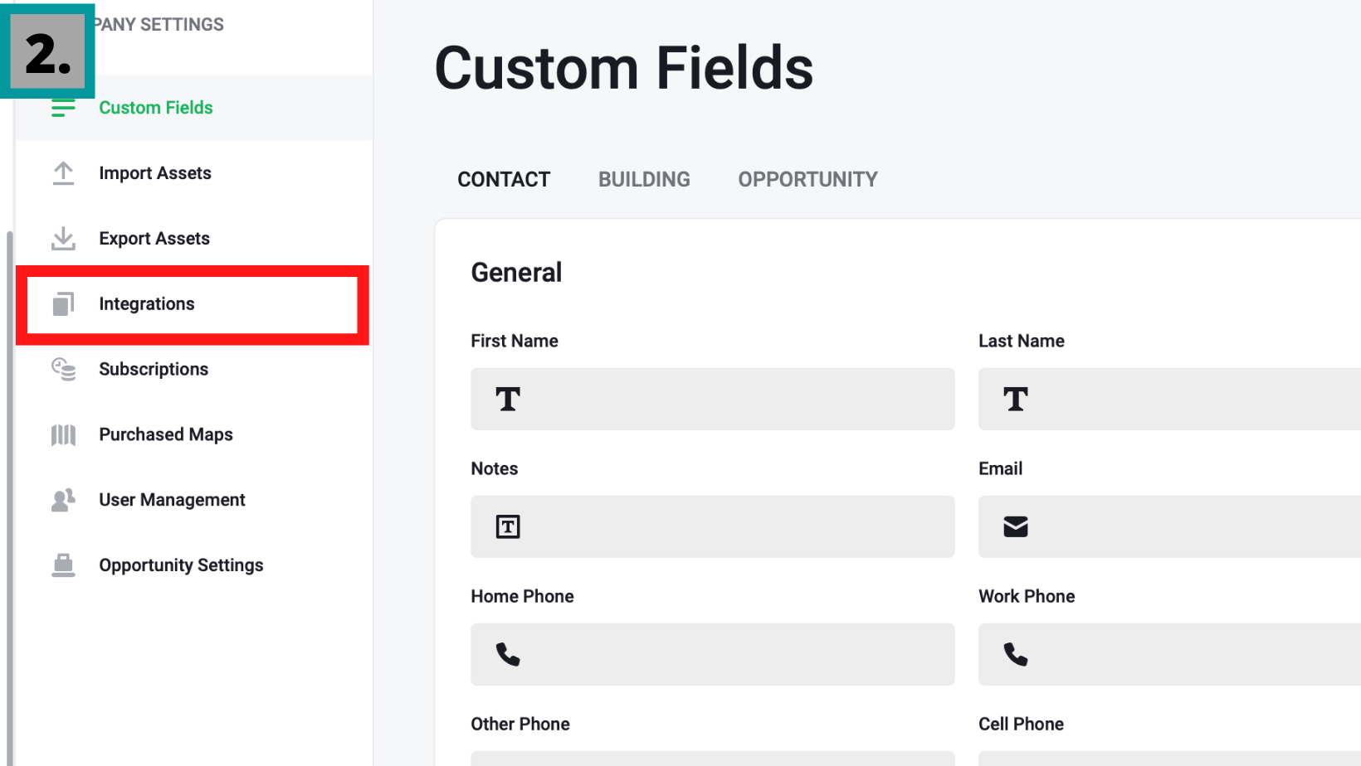Switch to the BUILDING tab
The height and width of the screenshot is (766, 1361).
(644, 179)
